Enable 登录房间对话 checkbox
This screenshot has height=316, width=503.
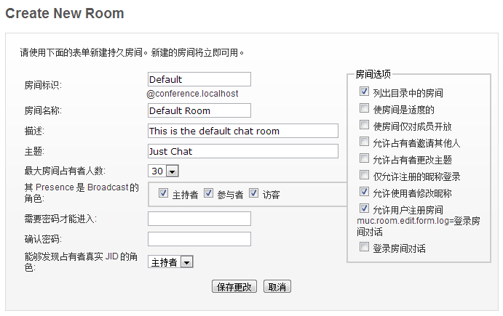pyautogui.click(x=364, y=247)
